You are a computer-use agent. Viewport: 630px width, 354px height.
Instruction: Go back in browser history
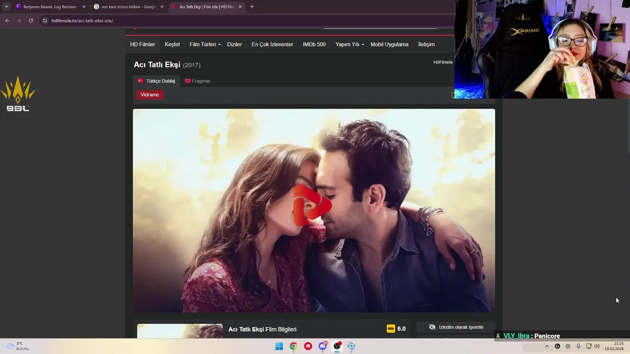pyautogui.click(x=7, y=21)
